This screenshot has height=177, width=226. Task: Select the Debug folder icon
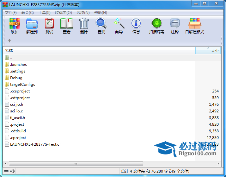pos(7,78)
